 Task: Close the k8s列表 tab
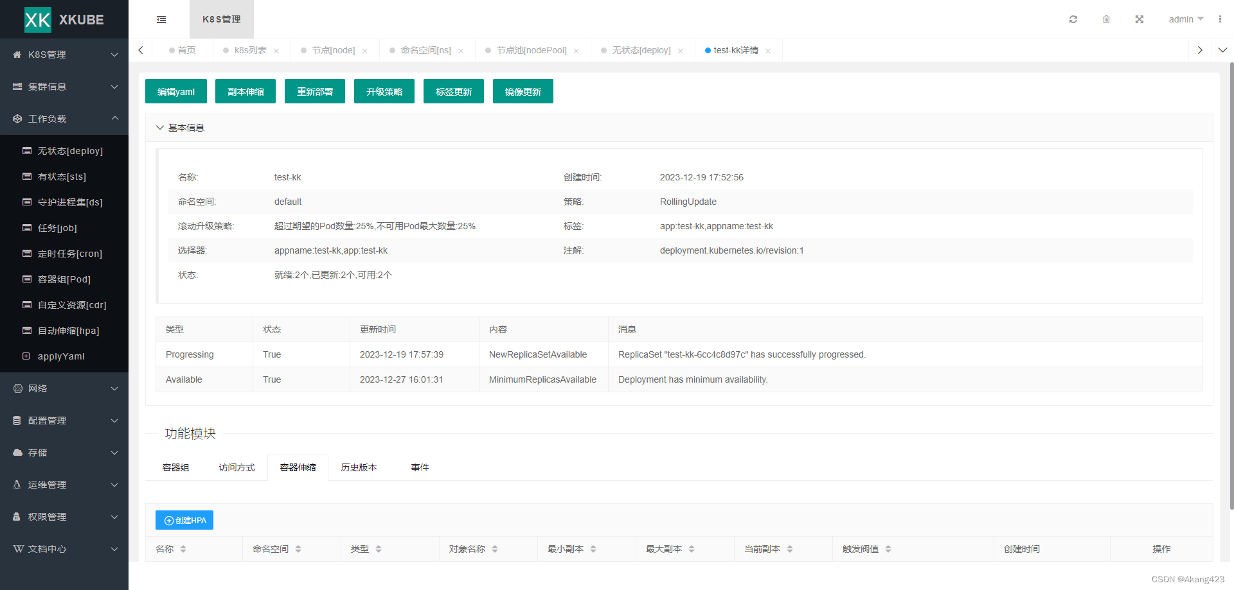tap(276, 51)
